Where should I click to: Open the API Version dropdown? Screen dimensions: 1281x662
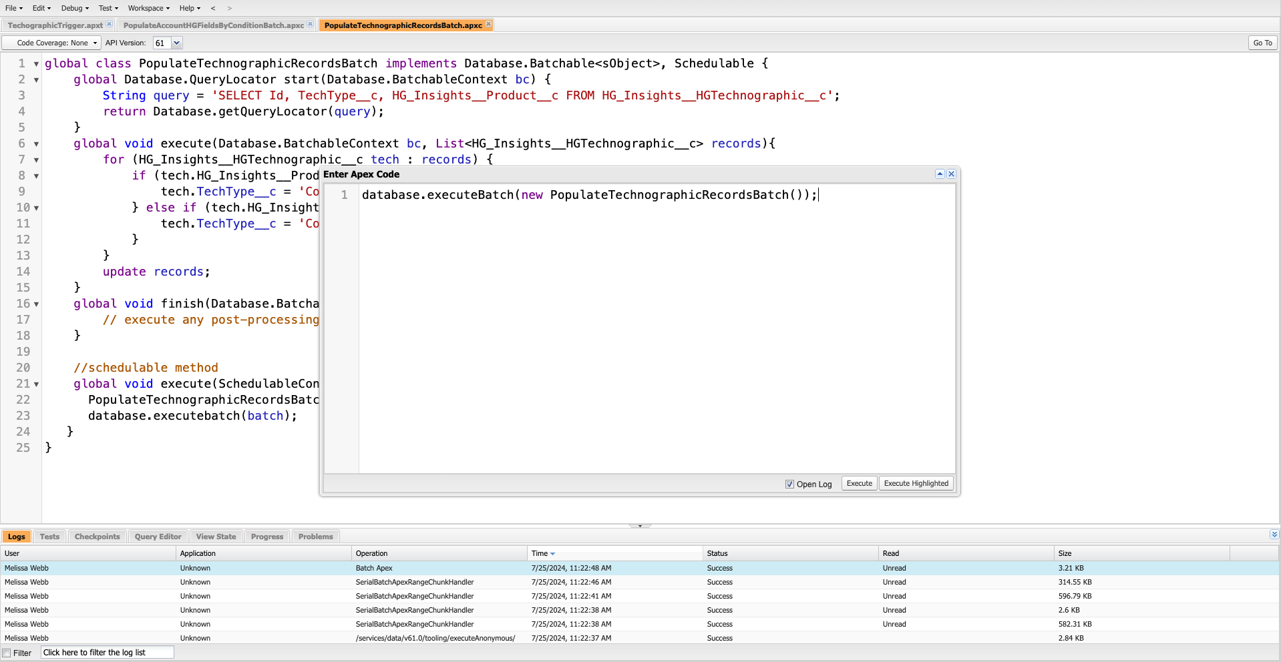click(x=177, y=43)
